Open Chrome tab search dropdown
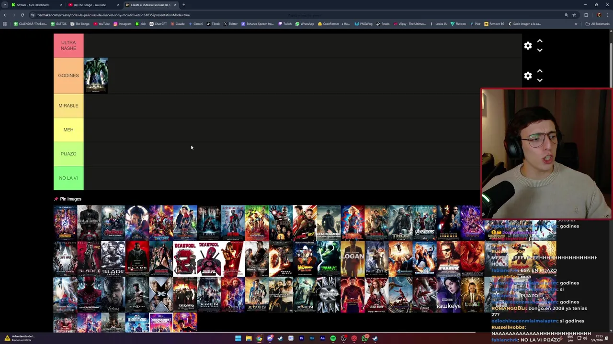Screen dimensions: 613x344 pyautogui.click(x=5, y=5)
